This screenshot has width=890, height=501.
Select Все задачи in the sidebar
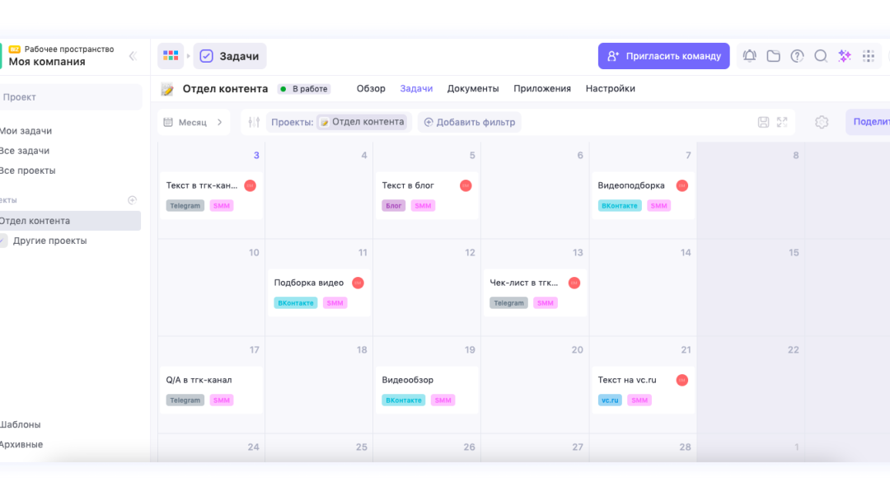point(25,151)
